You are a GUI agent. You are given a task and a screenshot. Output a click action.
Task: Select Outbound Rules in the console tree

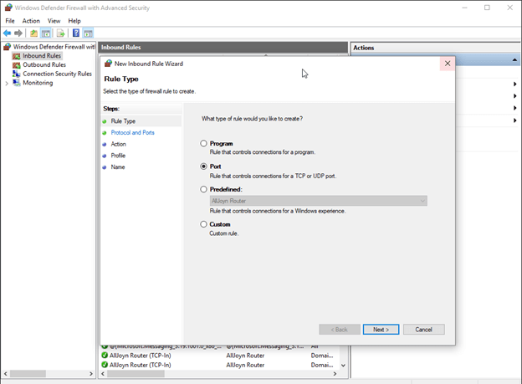click(44, 65)
